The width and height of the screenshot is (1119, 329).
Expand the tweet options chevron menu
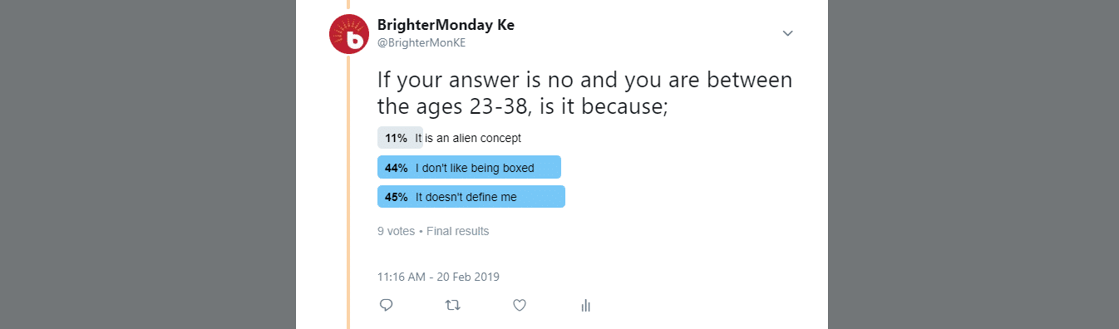(788, 33)
